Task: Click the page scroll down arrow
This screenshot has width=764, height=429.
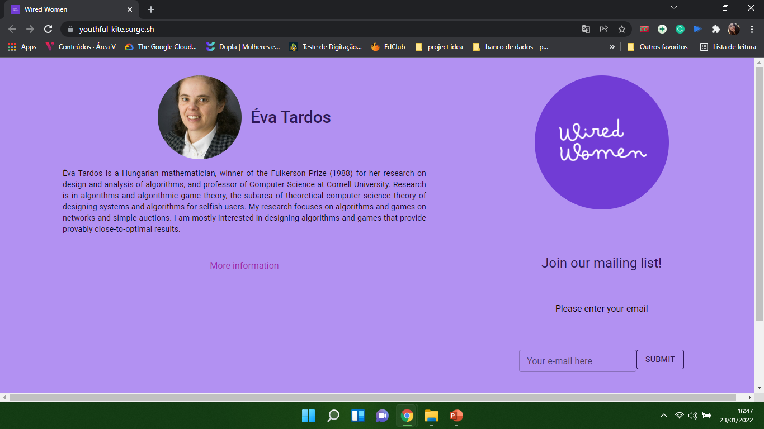Action: click(x=759, y=388)
